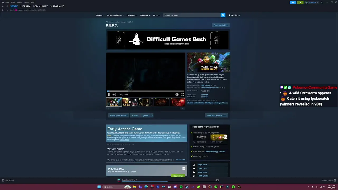Switch to the COMMUNITY tab

(40, 6)
